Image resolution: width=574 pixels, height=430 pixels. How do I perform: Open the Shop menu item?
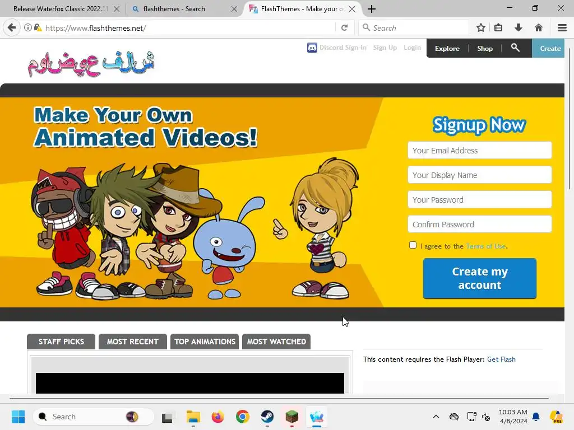point(485,48)
